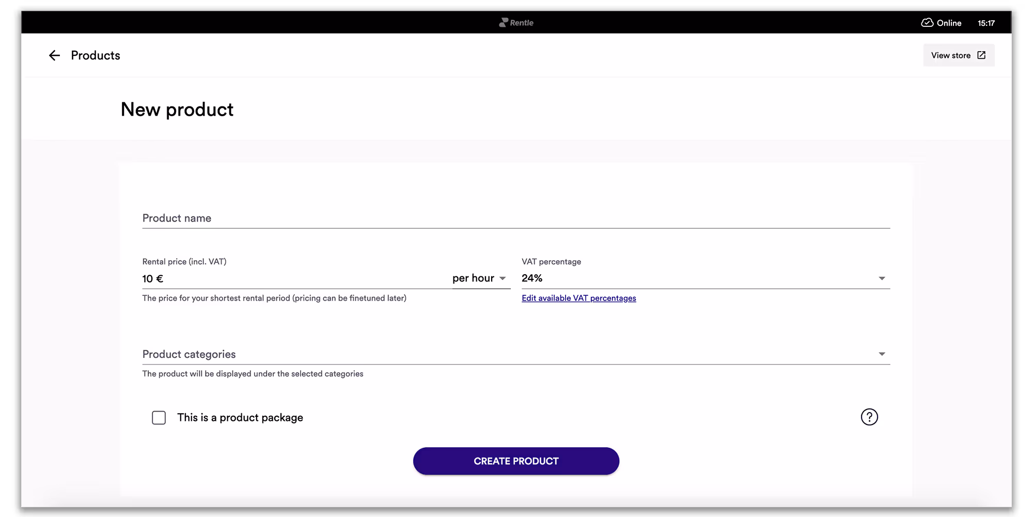The image size is (1033, 517).
Task: Click Products in the header breadcrumb
Action: [95, 55]
